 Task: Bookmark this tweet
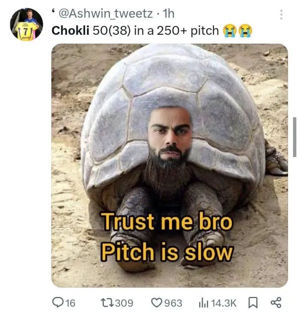(x=253, y=303)
